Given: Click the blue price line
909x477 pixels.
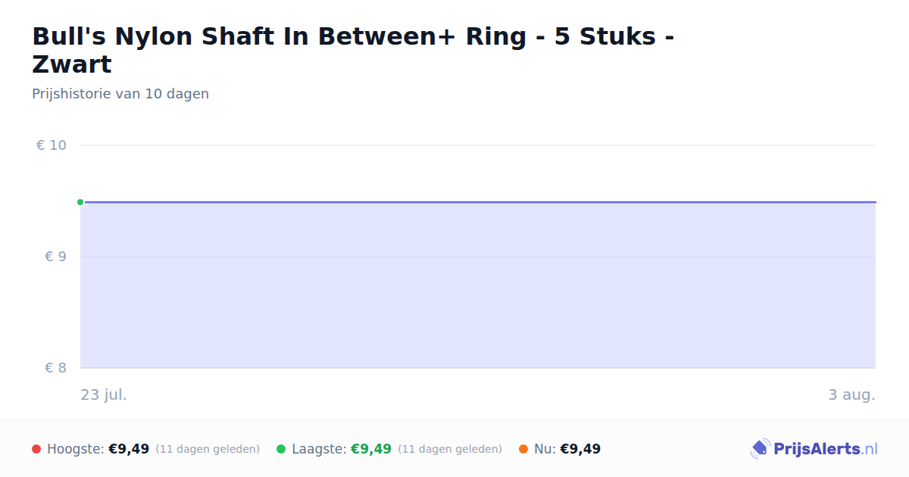Looking at the screenshot, I should click(x=478, y=202).
